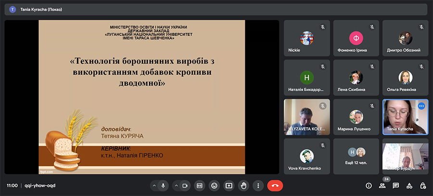Click the qqi-yhow-oqd meeting code
Image resolution: width=433 pixels, height=196 pixels.
coord(40,185)
